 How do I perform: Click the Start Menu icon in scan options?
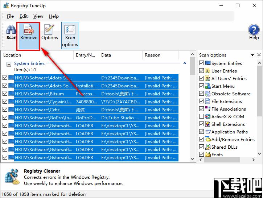(207, 86)
